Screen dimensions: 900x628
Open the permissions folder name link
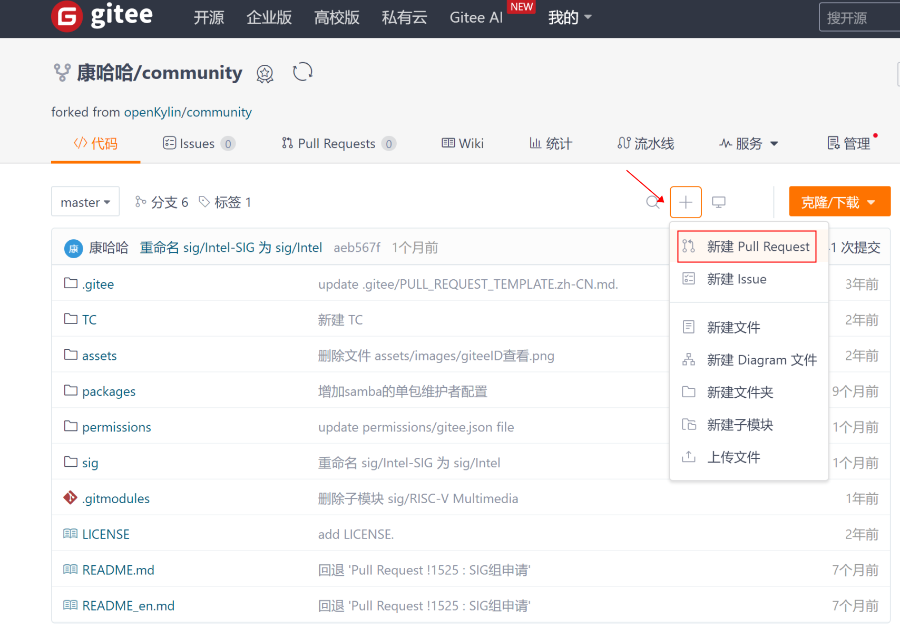pyautogui.click(x=116, y=427)
